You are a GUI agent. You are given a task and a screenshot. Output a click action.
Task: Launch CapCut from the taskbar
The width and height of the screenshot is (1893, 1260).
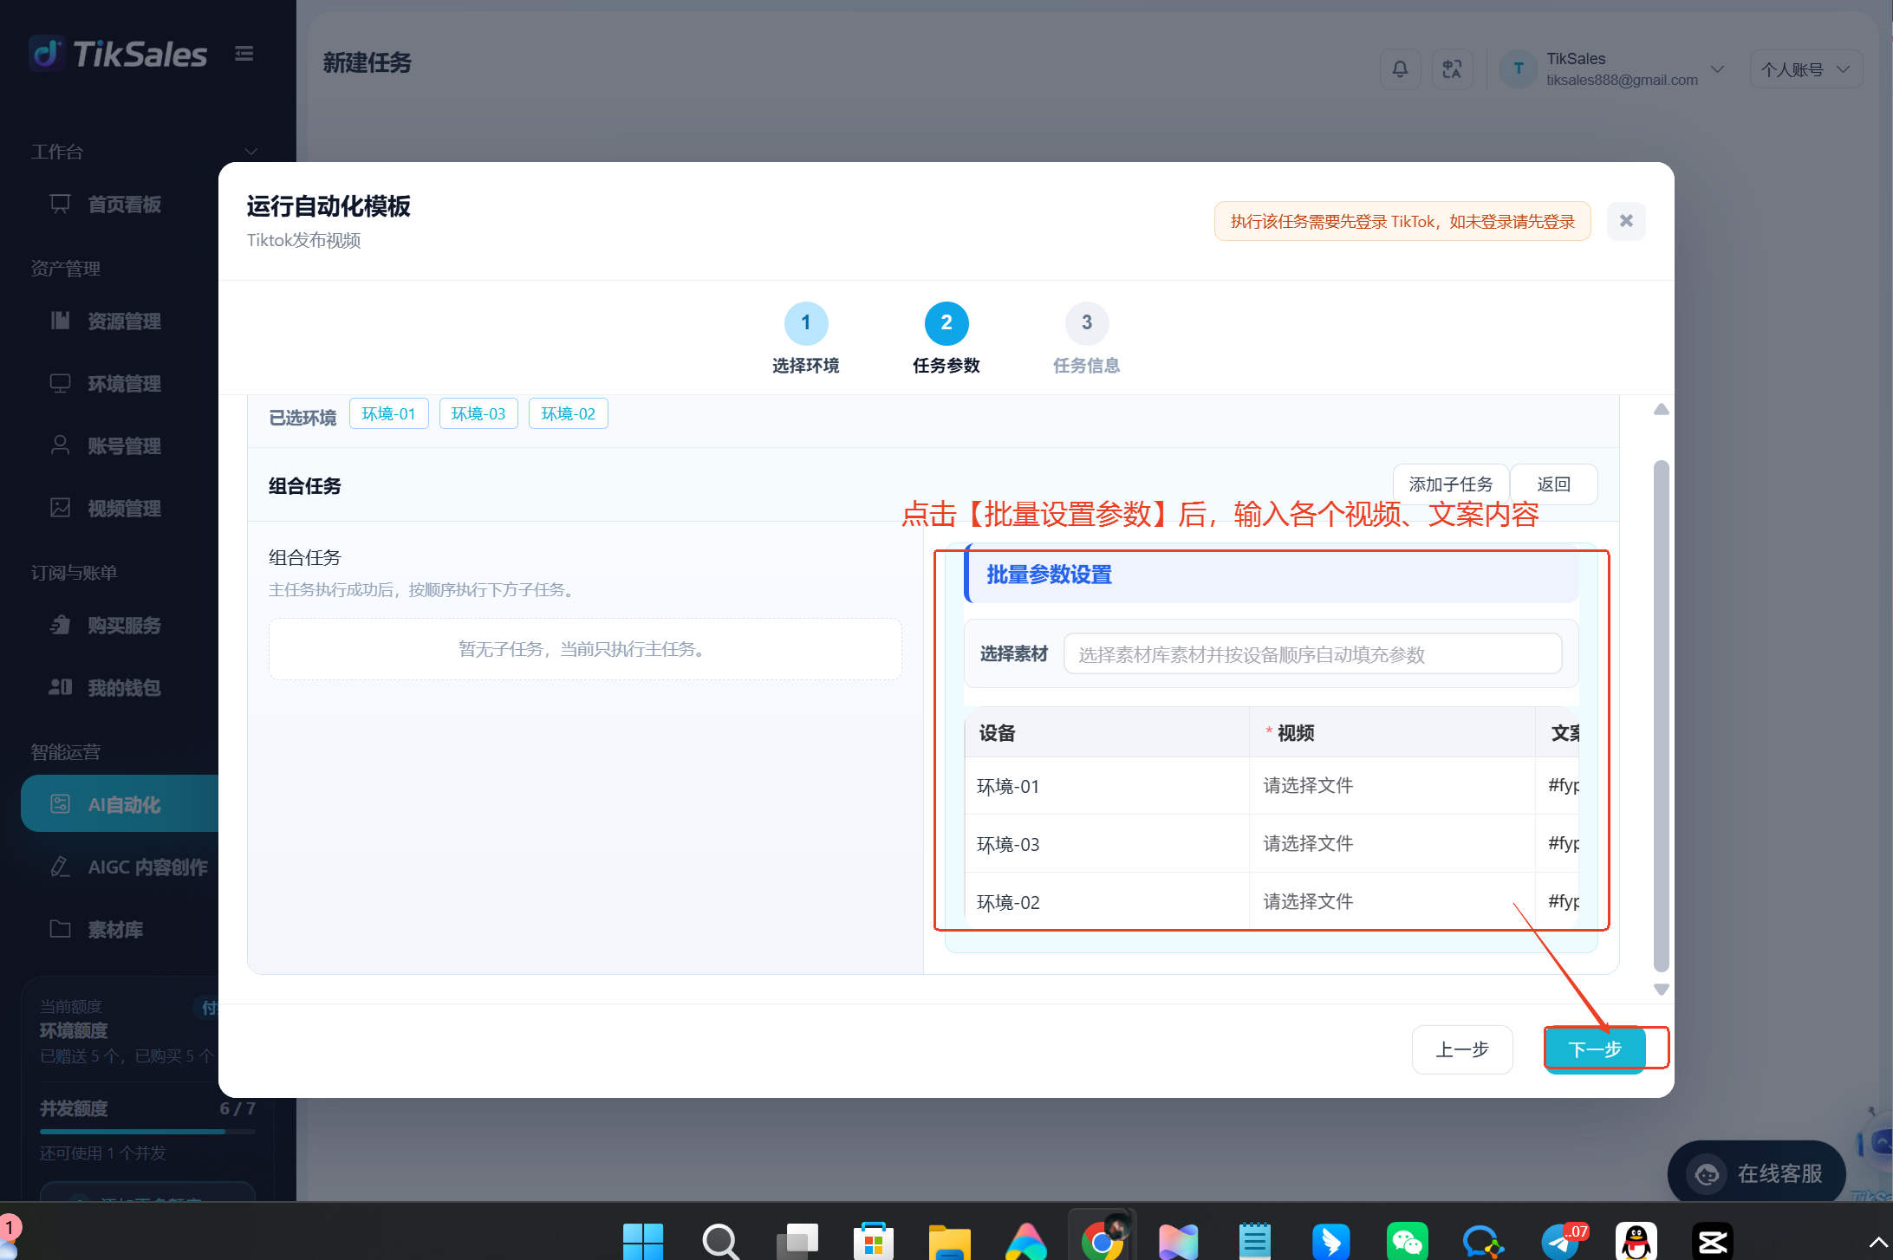click(x=1712, y=1241)
